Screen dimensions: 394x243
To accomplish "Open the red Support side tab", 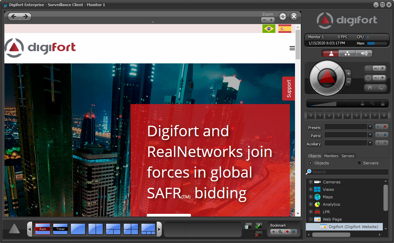I will coord(289,88).
